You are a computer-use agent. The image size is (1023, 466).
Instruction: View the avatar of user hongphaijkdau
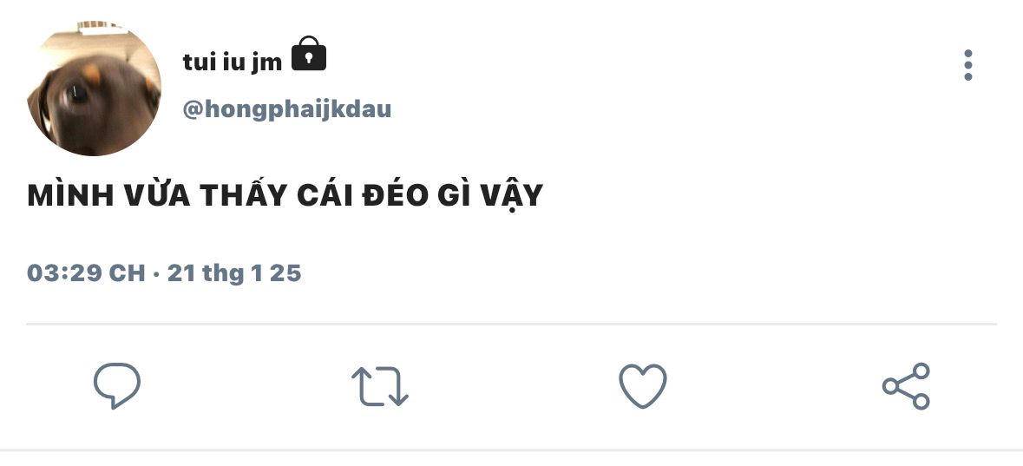point(94,89)
